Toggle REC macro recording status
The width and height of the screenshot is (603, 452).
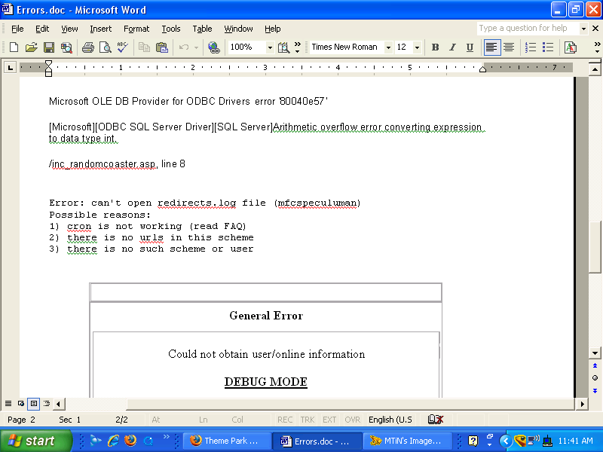285,420
